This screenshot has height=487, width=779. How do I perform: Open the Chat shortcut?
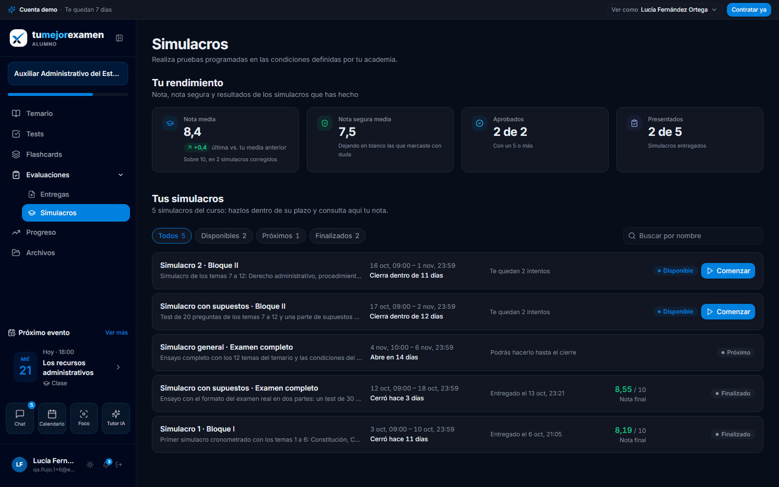click(20, 418)
